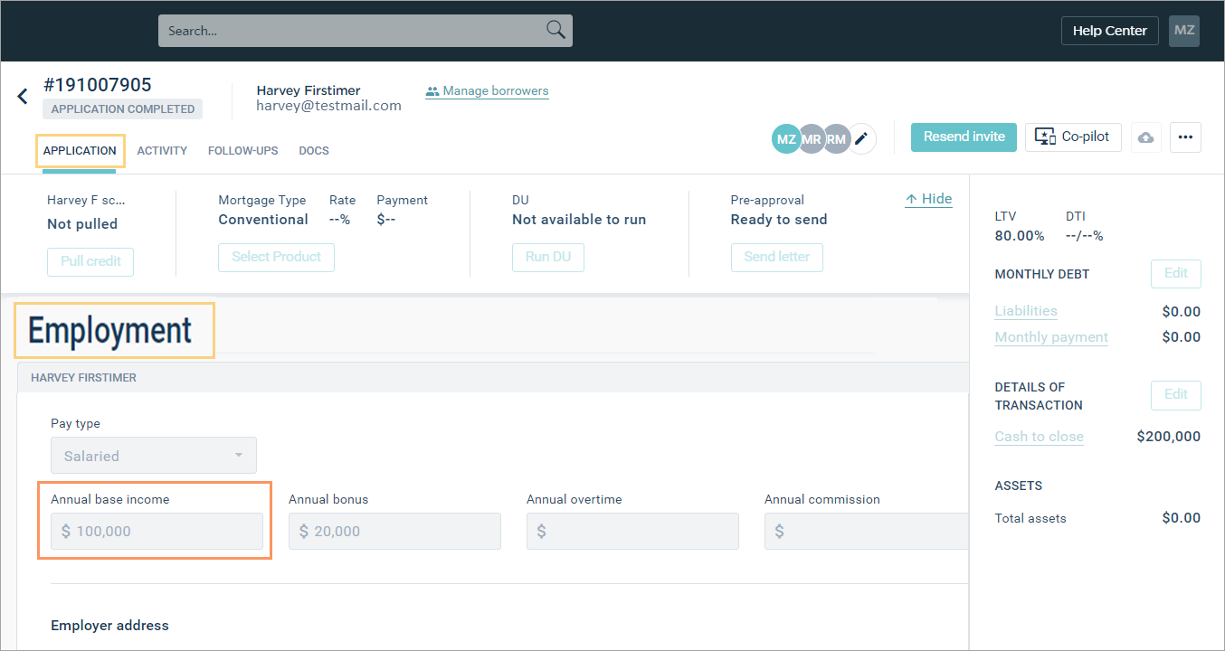This screenshot has height=651, width=1225.
Task: Click the Resend invite button
Action: pos(964,137)
